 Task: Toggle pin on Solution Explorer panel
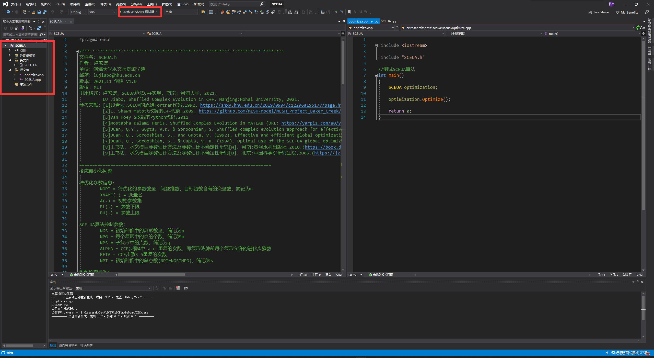click(x=39, y=21)
